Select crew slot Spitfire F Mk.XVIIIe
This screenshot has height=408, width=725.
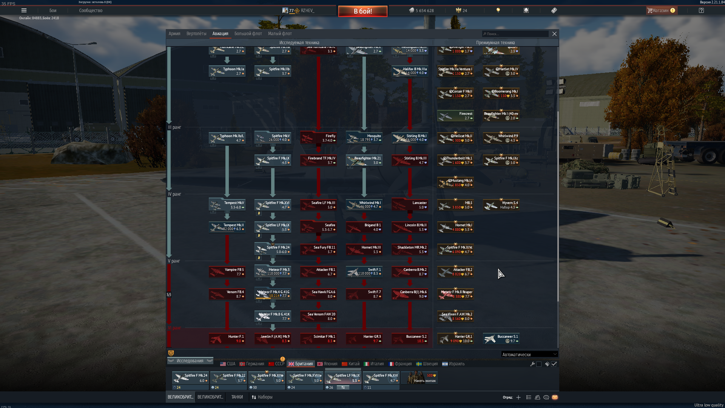coord(305,378)
